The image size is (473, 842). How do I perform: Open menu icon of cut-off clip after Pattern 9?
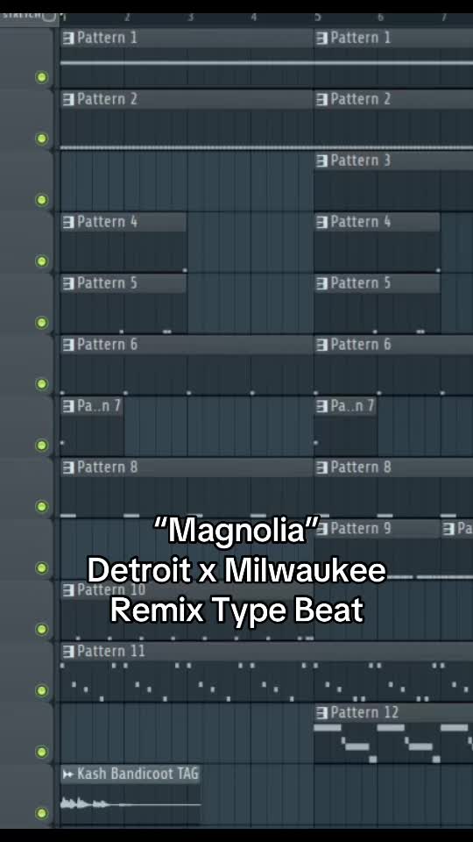(x=448, y=529)
